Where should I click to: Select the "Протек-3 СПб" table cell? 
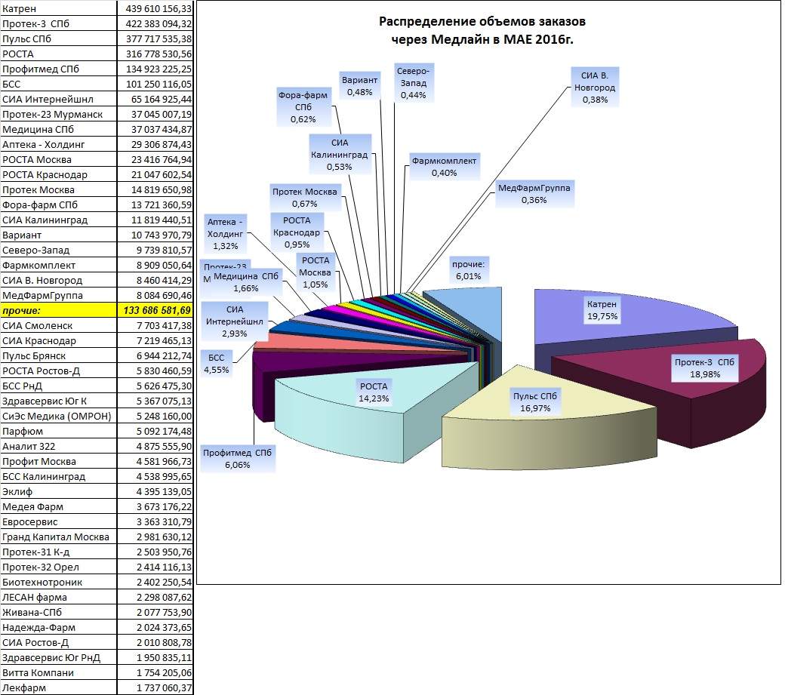point(59,23)
